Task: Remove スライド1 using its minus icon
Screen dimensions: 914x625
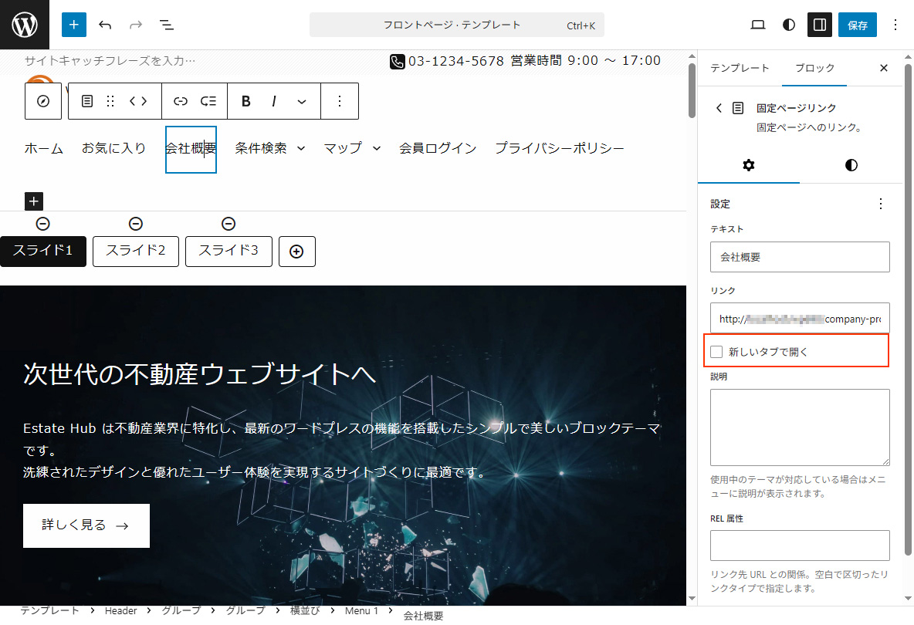Action: 42,224
